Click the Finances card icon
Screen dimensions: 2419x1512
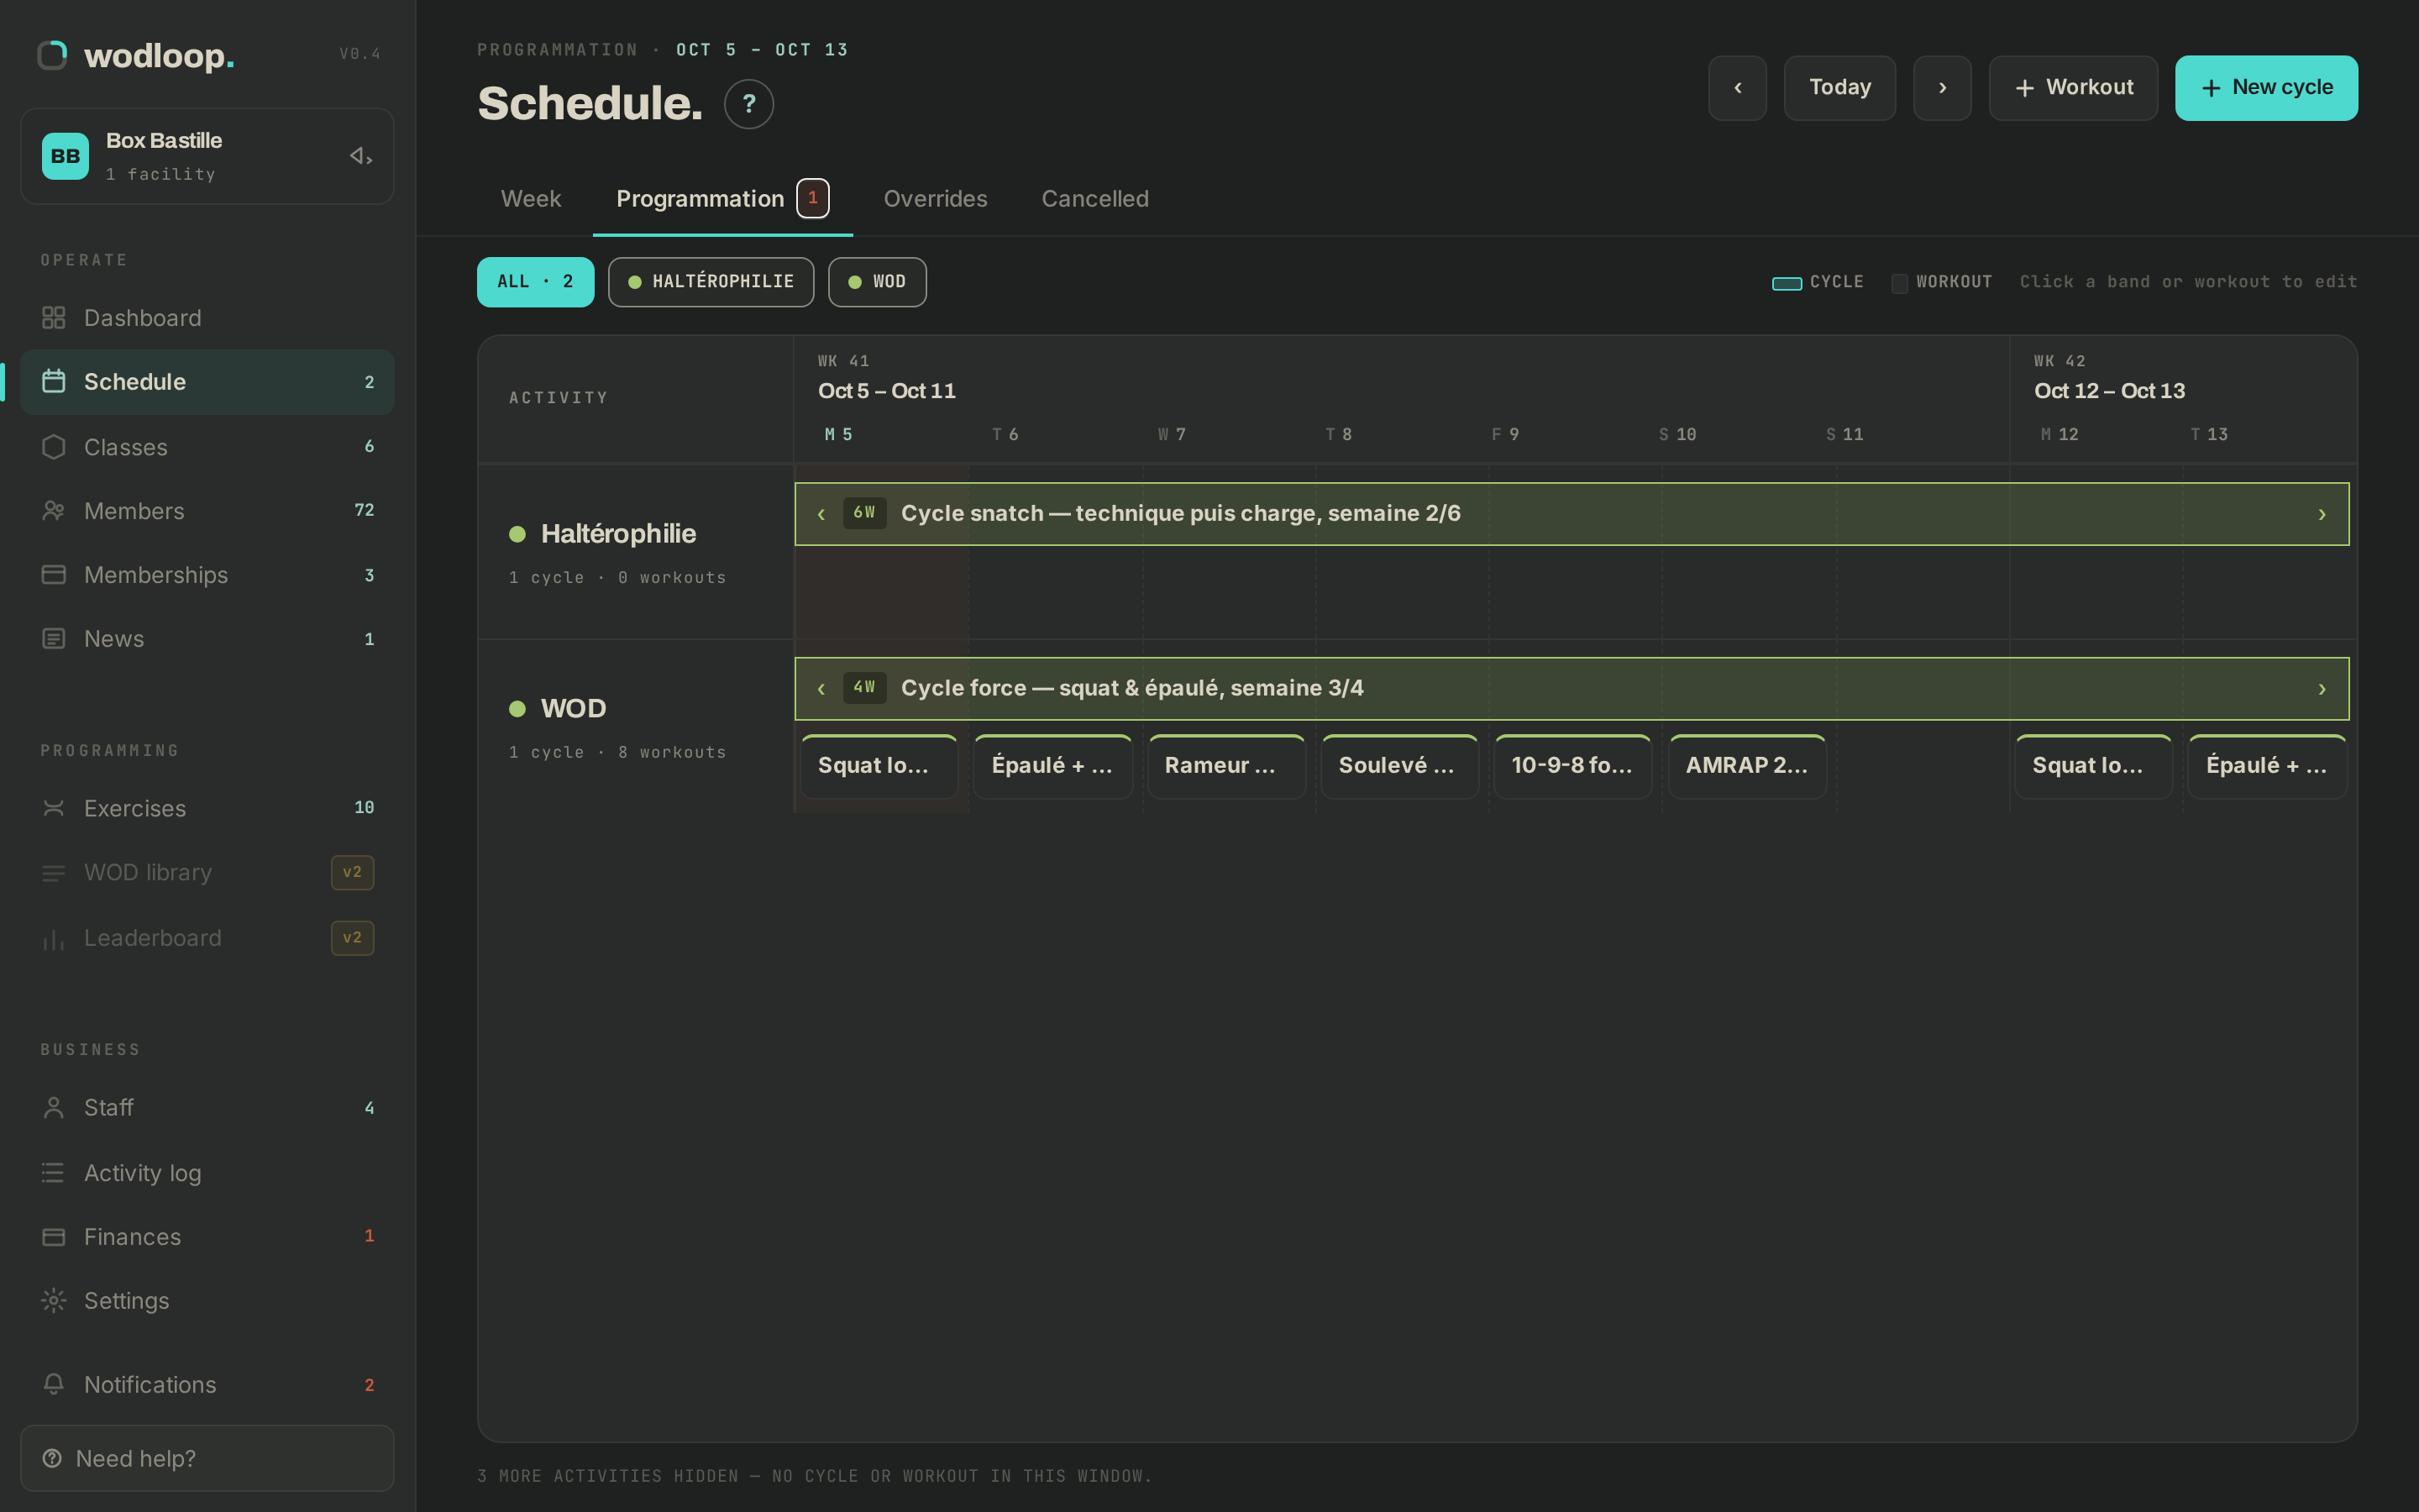tap(54, 1237)
